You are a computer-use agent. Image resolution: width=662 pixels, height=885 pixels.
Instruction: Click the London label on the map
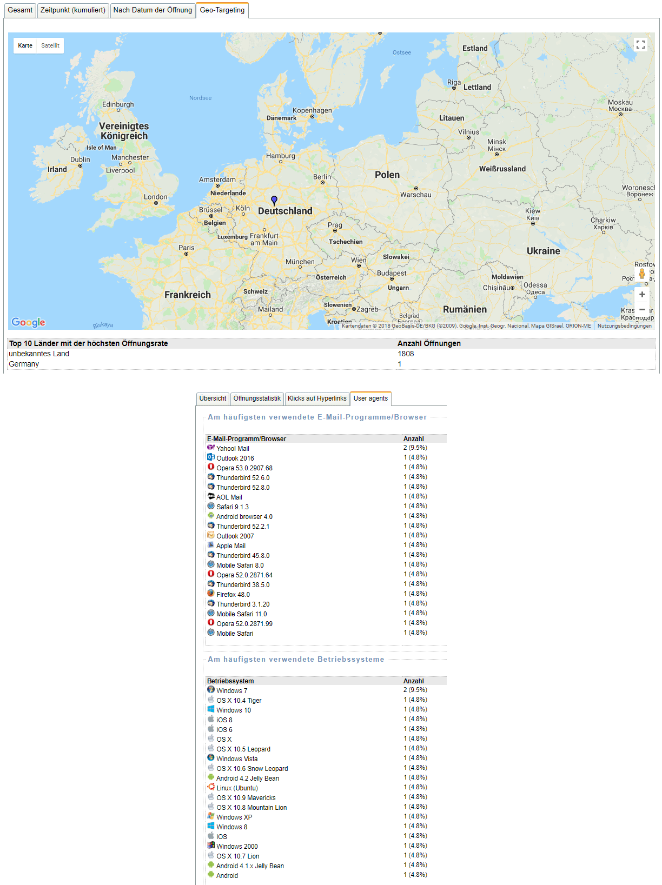pyautogui.click(x=155, y=197)
